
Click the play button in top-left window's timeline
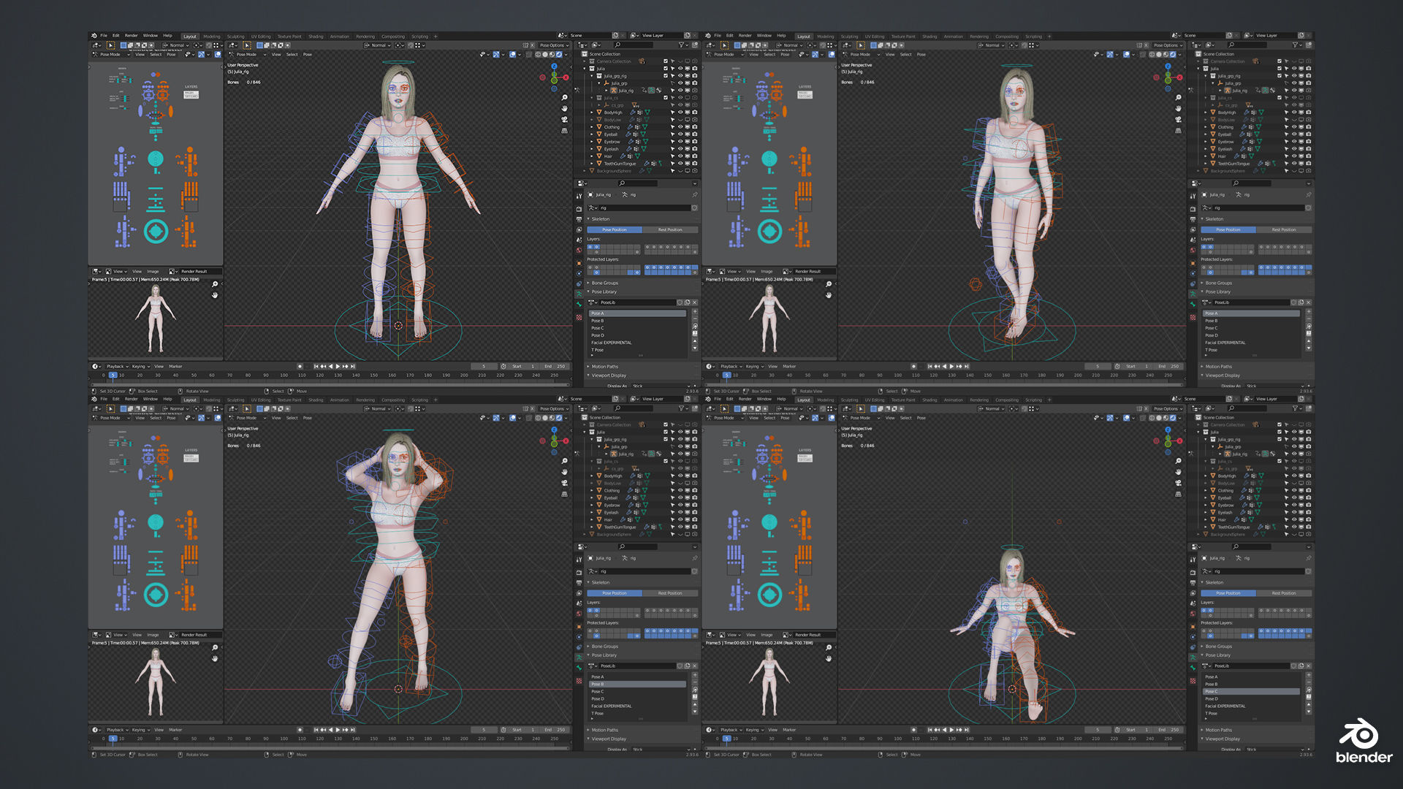click(338, 366)
